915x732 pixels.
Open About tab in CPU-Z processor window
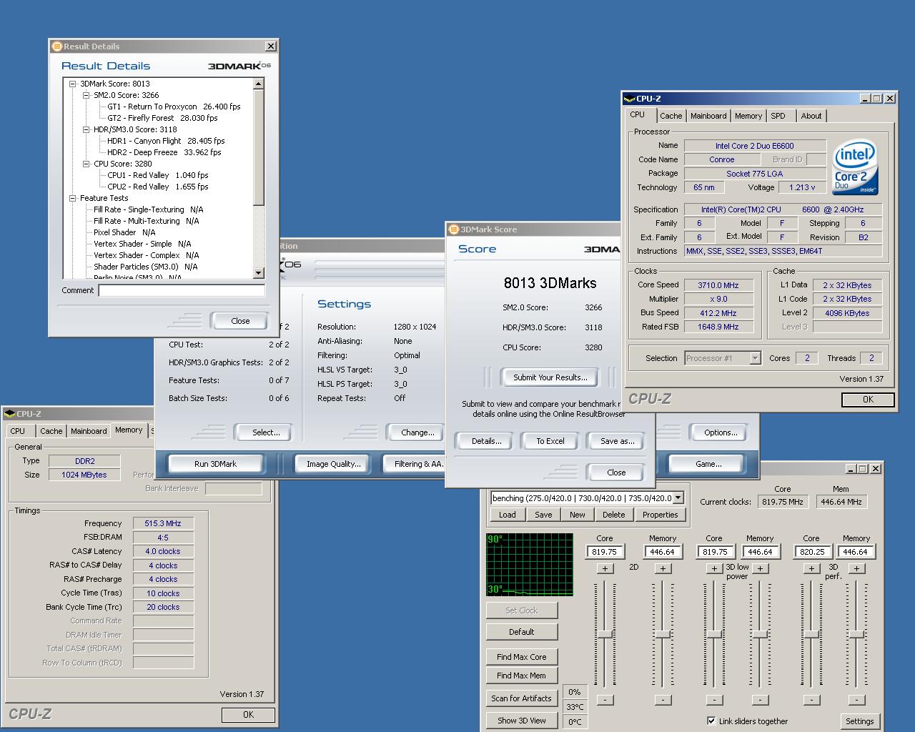pos(811,116)
